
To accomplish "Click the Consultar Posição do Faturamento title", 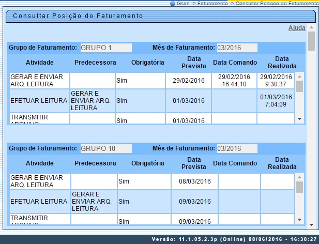I will coord(78,16).
